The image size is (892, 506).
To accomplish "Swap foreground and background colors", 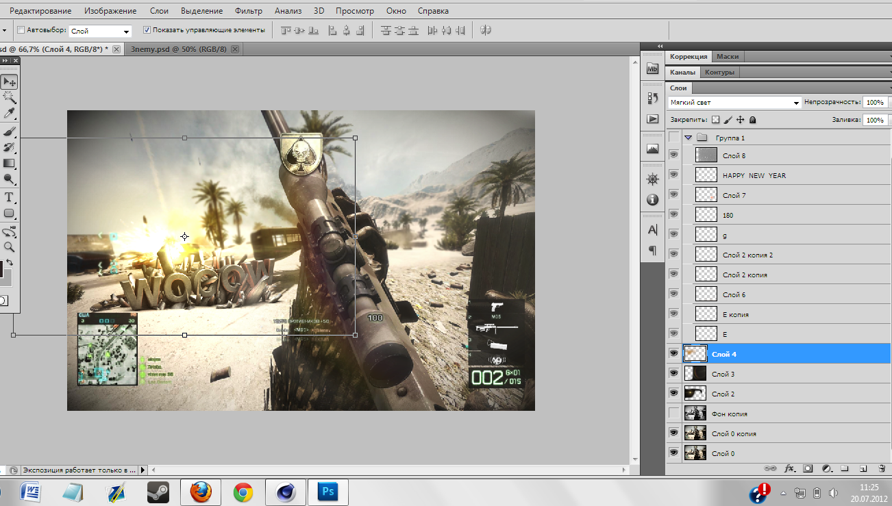I will [10, 263].
